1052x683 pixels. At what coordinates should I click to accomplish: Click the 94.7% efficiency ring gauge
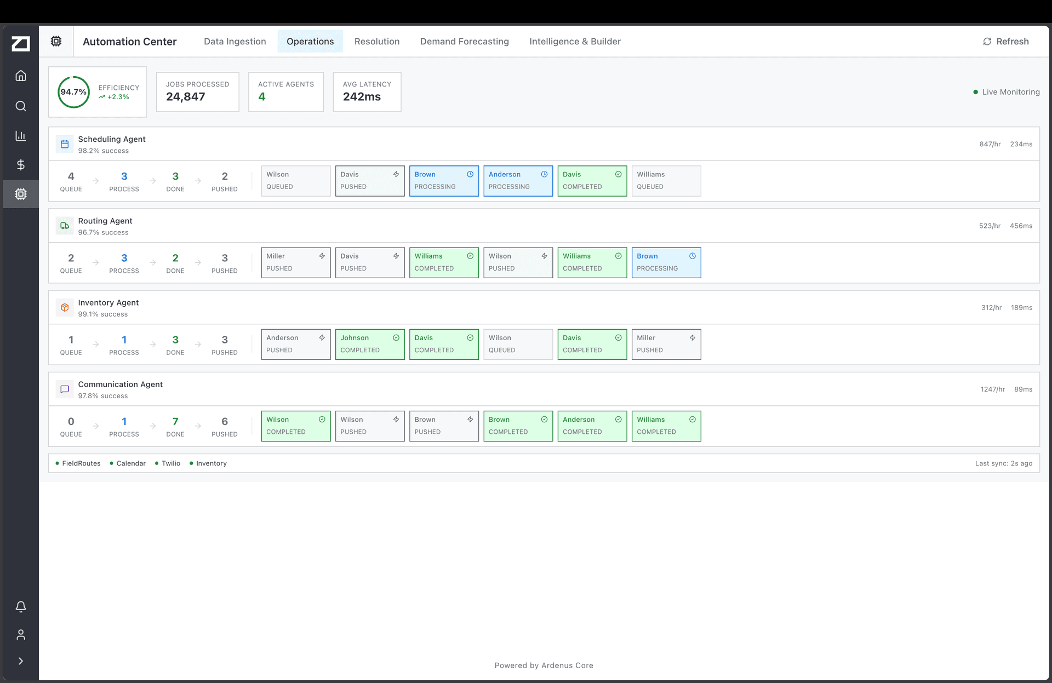coord(73,92)
